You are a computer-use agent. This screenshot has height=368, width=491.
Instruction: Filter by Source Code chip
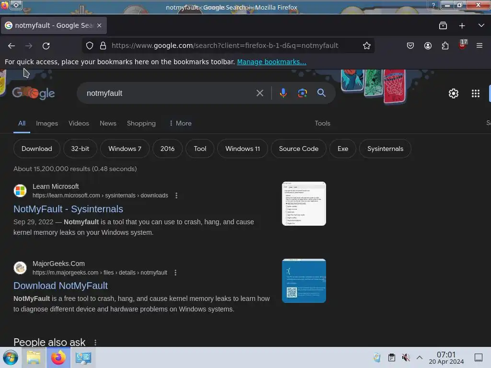298,149
